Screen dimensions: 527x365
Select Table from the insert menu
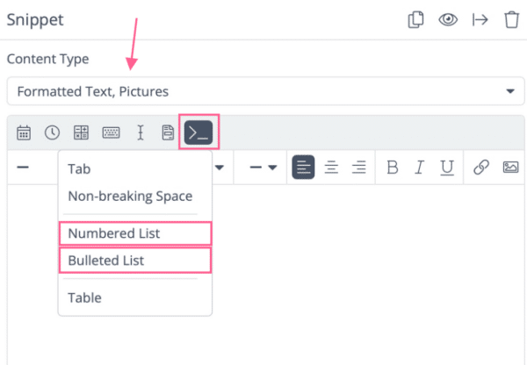click(x=85, y=297)
